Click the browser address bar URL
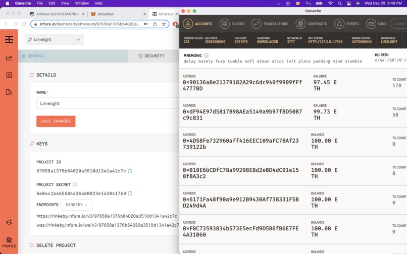Image resolution: width=407 pixels, height=254 pixels. click(90, 24)
